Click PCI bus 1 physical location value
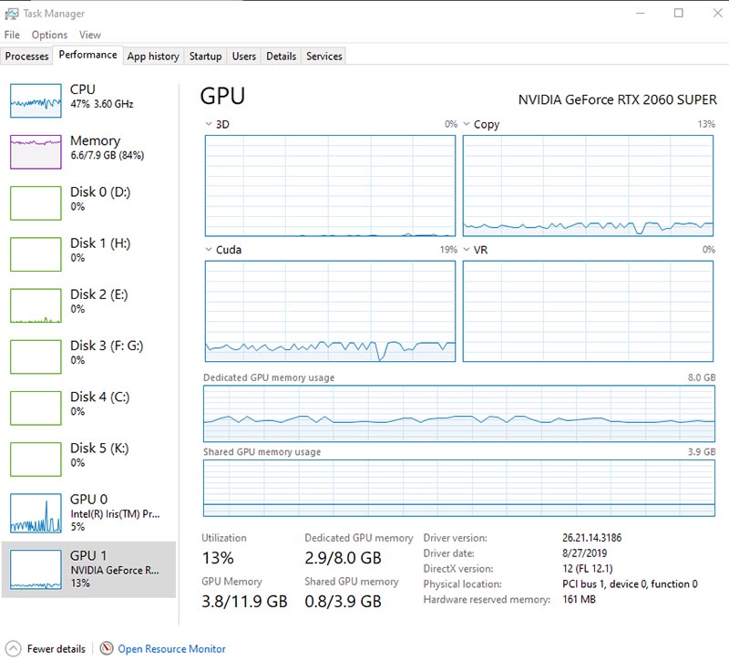The height and width of the screenshot is (661, 729). 630,584
